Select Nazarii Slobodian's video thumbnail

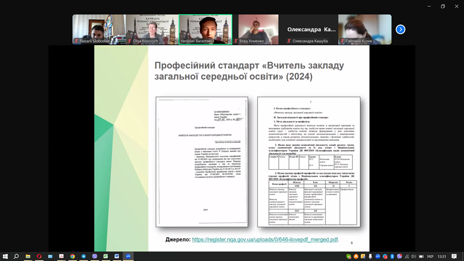pos(99,29)
